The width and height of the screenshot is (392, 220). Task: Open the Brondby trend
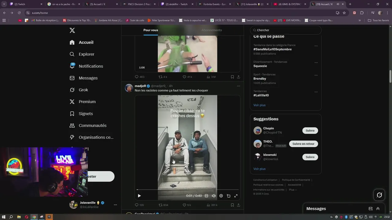(260, 79)
